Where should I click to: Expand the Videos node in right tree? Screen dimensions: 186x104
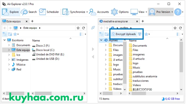pyautogui.click(x=106, y=89)
